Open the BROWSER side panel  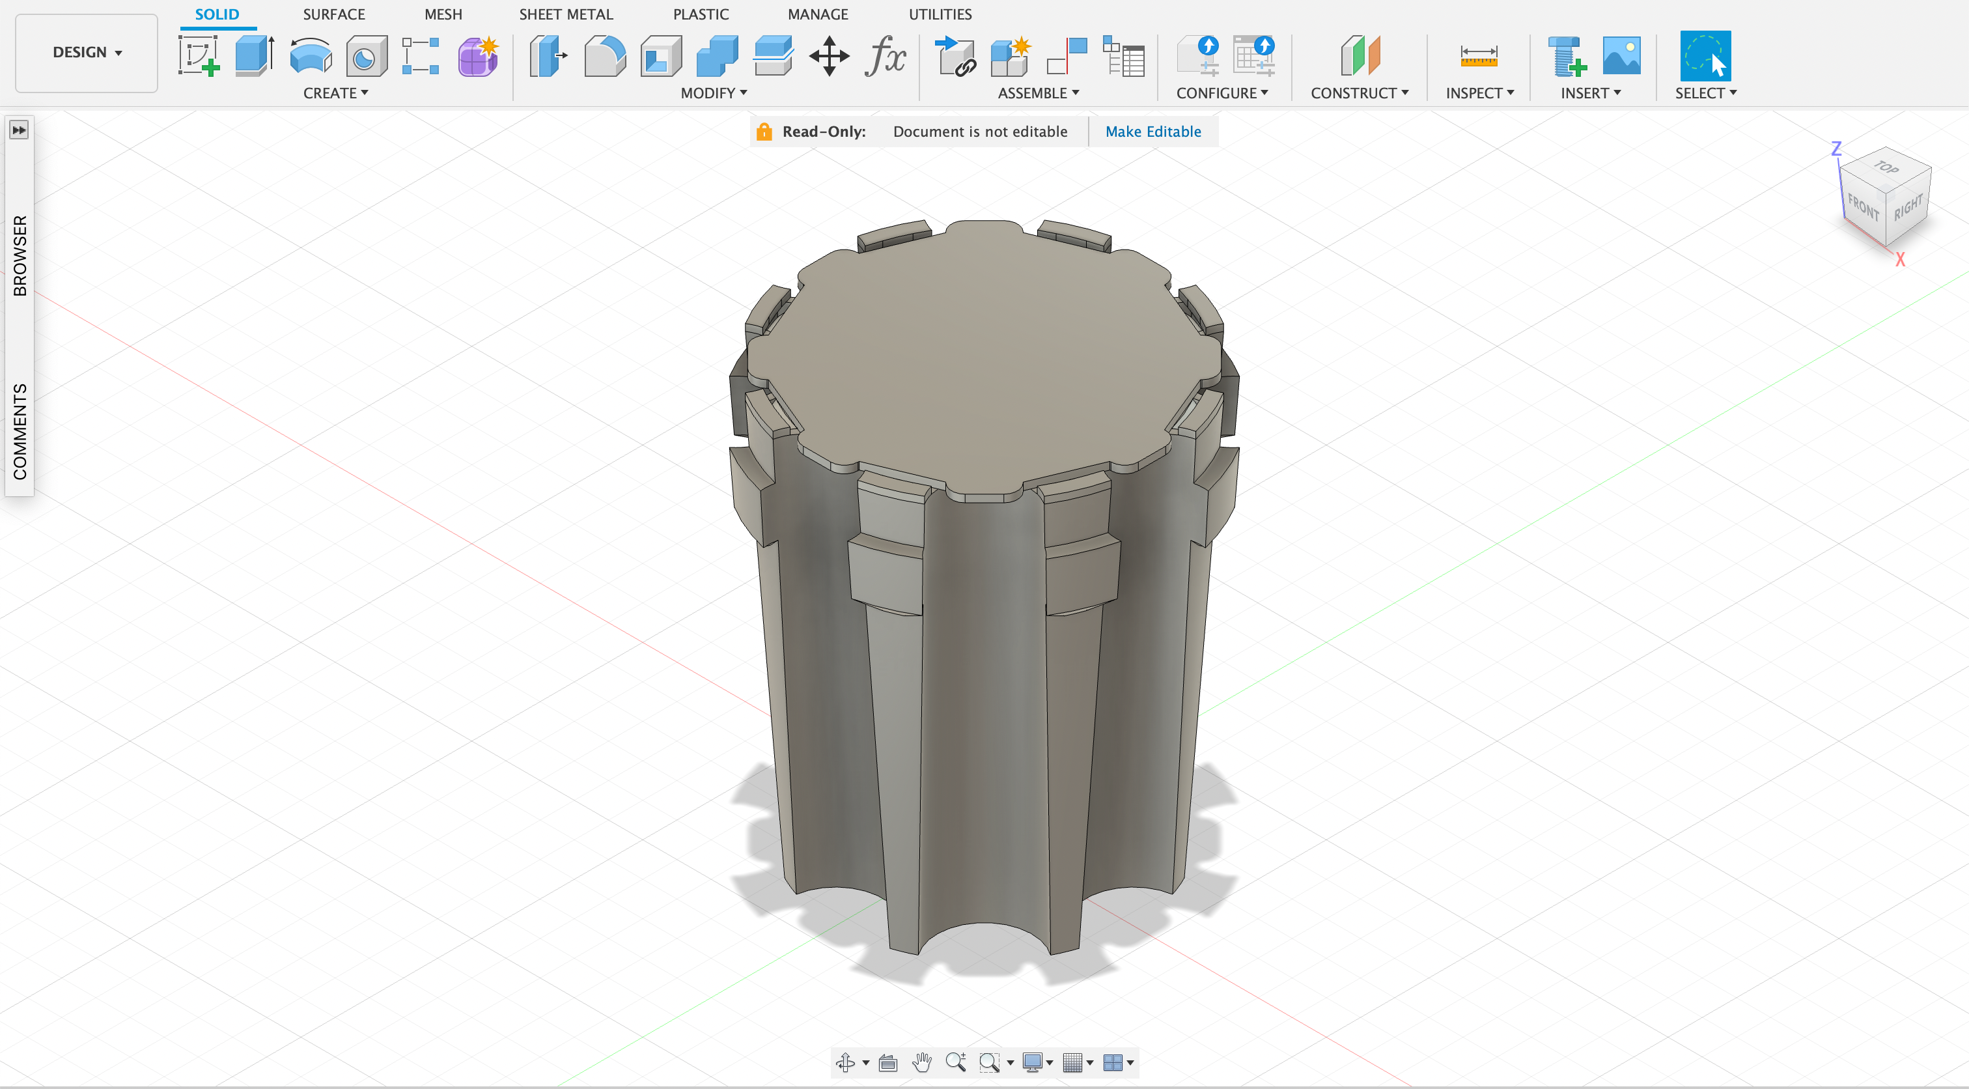20,255
